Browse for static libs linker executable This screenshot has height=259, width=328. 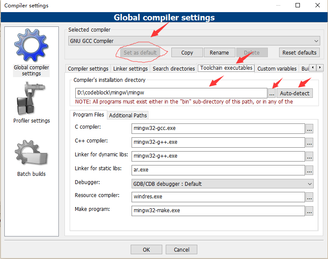[x=309, y=170]
